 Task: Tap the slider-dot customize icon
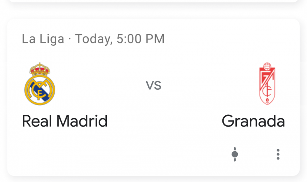click(x=235, y=154)
